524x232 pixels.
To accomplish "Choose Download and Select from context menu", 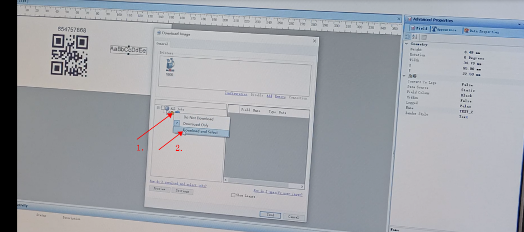I will click(x=200, y=132).
